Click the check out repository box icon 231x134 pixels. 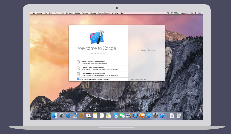(x=79, y=74)
